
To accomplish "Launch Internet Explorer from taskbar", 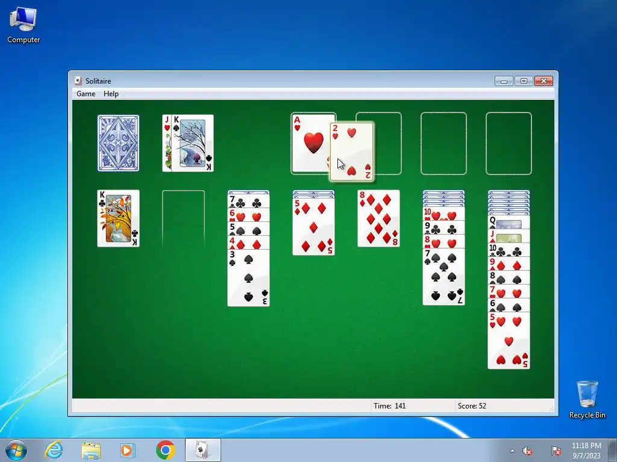I will 54,450.
